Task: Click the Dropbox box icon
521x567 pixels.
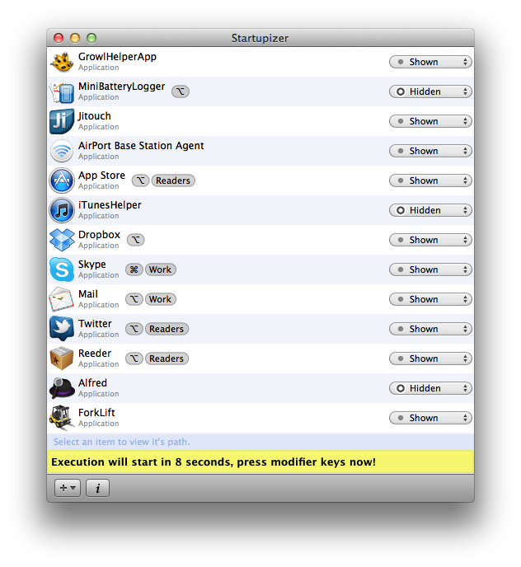Action: click(x=62, y=240)
